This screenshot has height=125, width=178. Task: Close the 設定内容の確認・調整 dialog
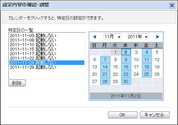coord(172,5)
